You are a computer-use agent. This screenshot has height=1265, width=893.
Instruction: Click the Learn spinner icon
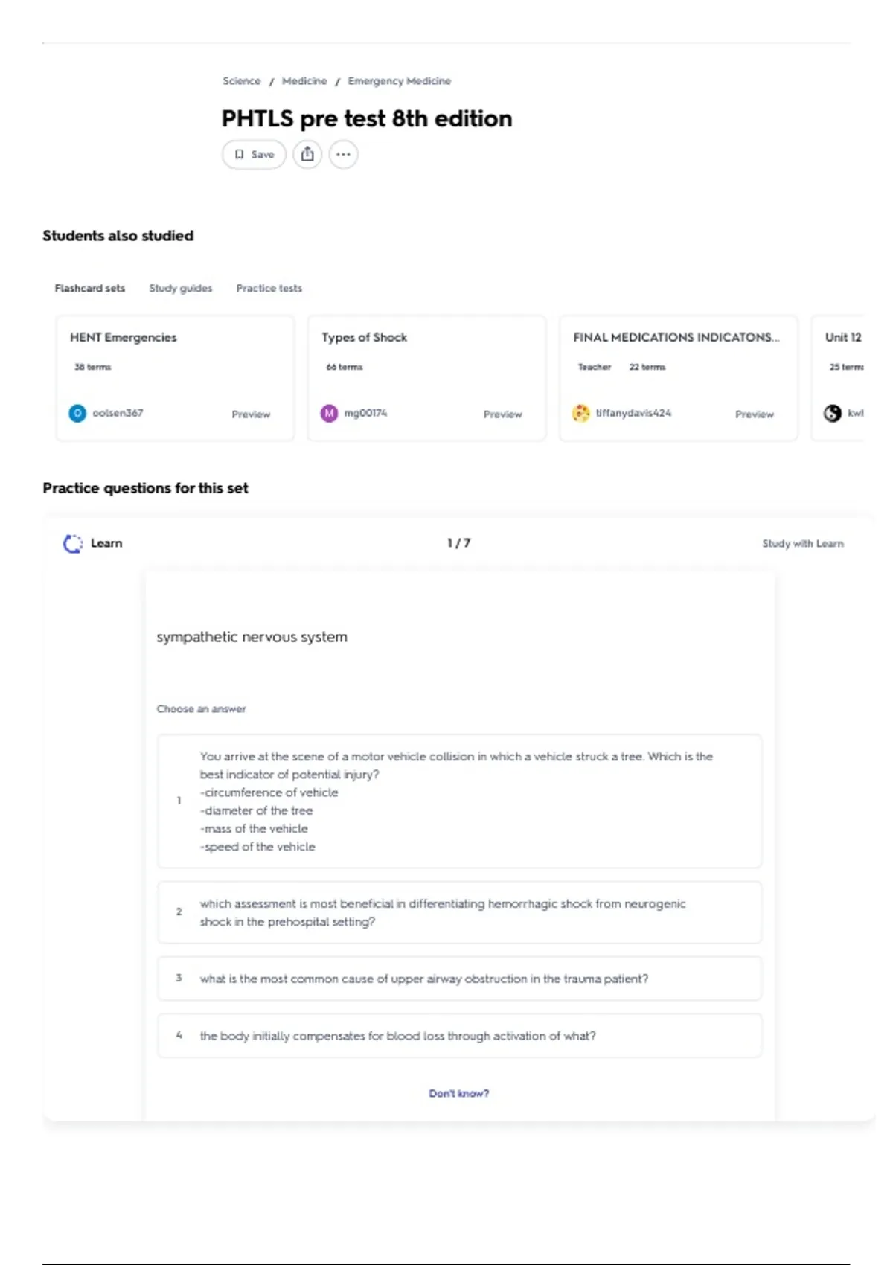(x=73, y=544)
